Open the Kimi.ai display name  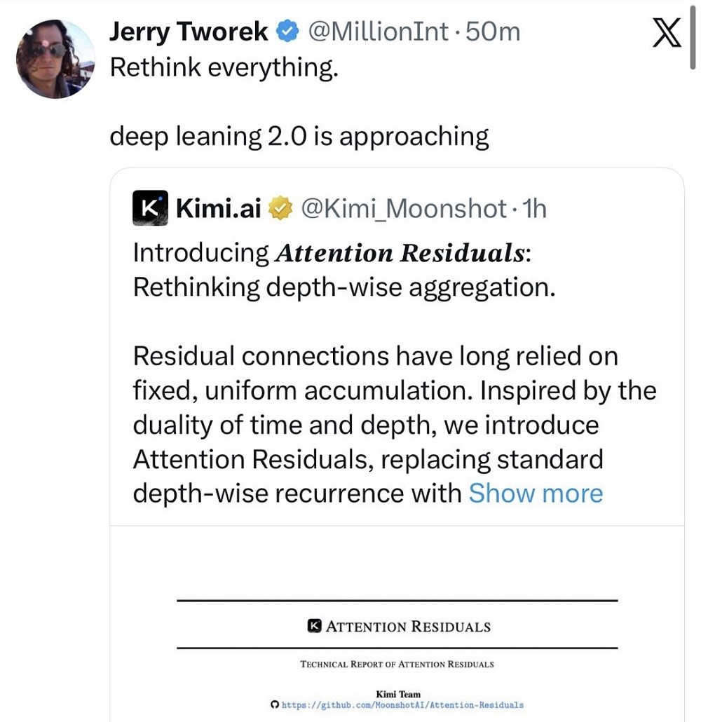point(219,208)
